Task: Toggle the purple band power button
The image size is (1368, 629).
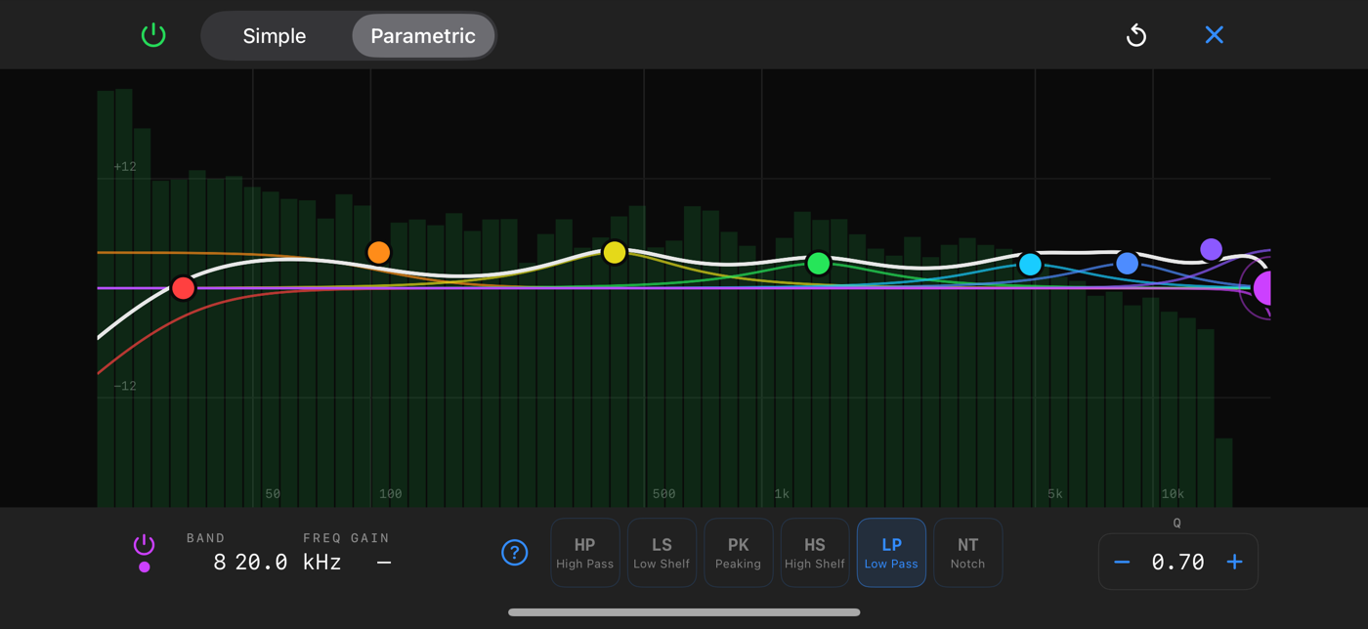Action: click(144, 545)
